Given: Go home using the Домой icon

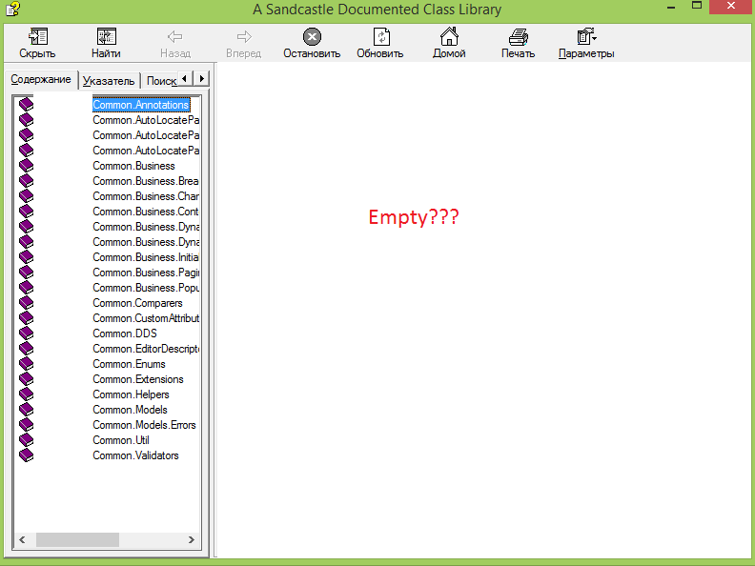Looking at the screenshot, I should (449, 36).
